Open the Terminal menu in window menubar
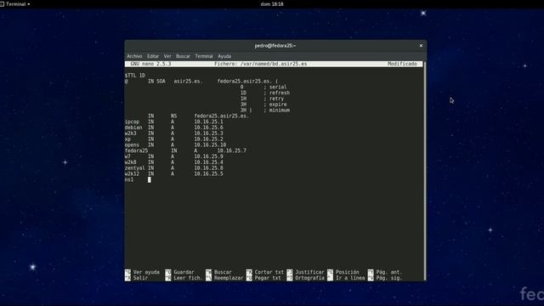Image resolution: width=544 pixels, height=306 pixels. pyautogui.click(x=204, y=56)
